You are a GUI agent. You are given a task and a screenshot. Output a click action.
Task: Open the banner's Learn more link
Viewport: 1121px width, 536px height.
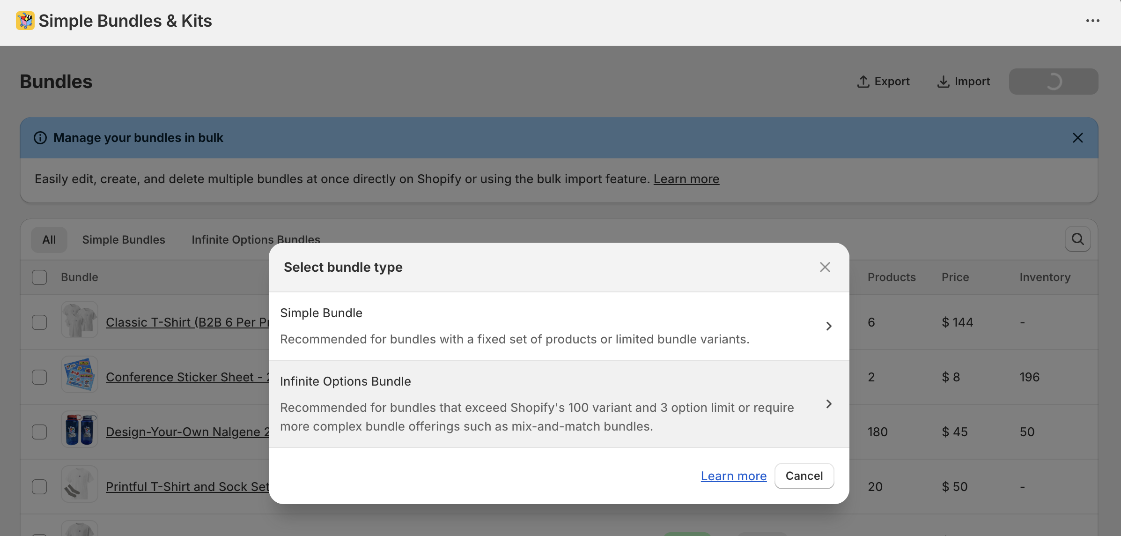tap(686, 179)
